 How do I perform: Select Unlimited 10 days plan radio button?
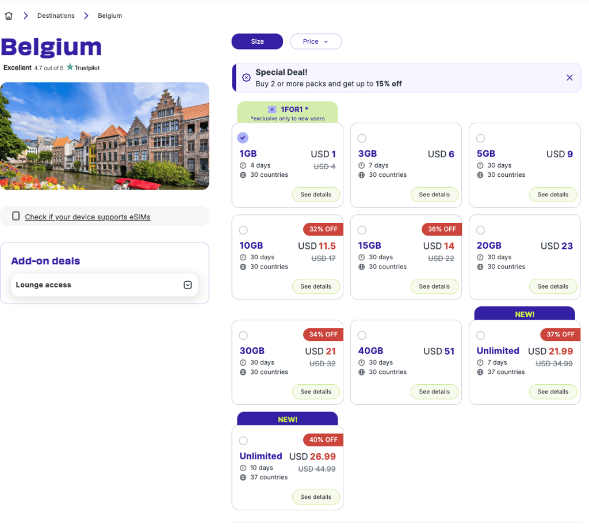point(243,441)
